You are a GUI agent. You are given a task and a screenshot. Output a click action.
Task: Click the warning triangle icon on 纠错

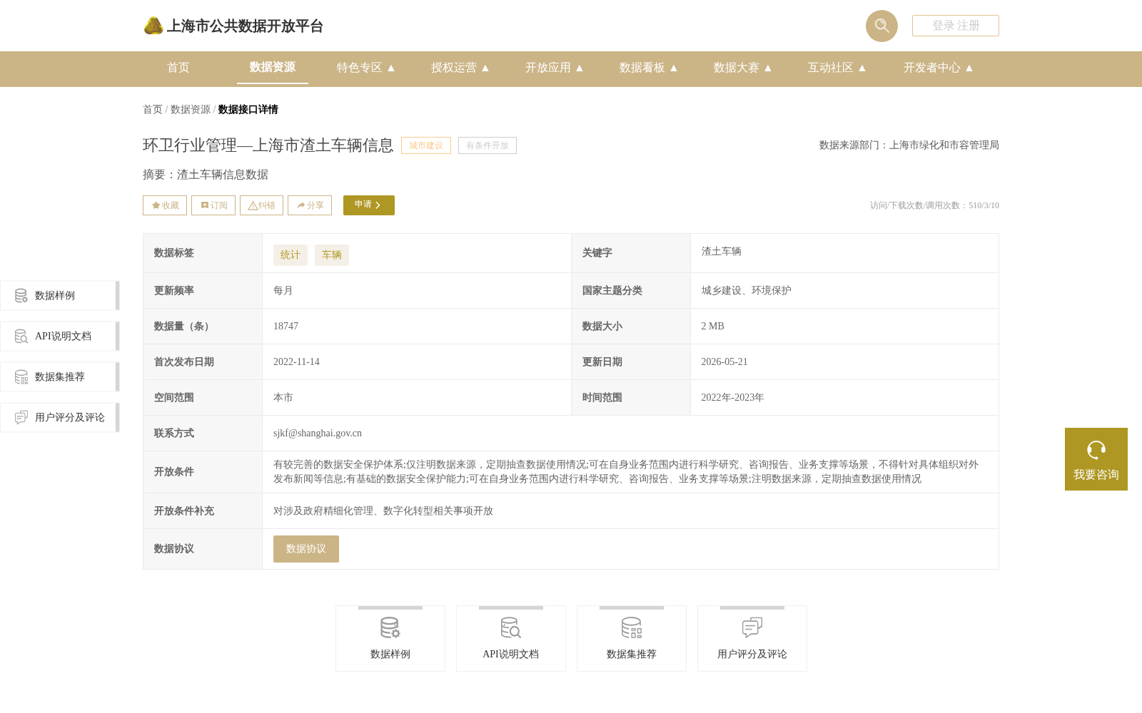(253, 205)
